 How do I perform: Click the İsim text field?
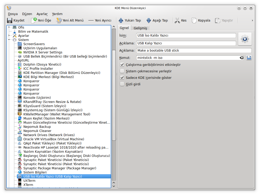pyautogui.click(x=186, y=35)
